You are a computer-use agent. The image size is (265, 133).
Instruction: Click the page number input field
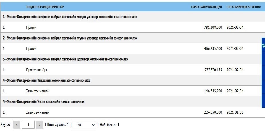point(28,125)
